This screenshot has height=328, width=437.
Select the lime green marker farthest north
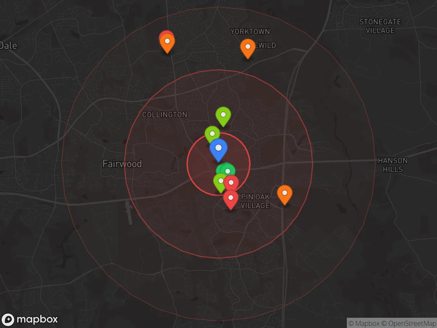pos(223,115)
